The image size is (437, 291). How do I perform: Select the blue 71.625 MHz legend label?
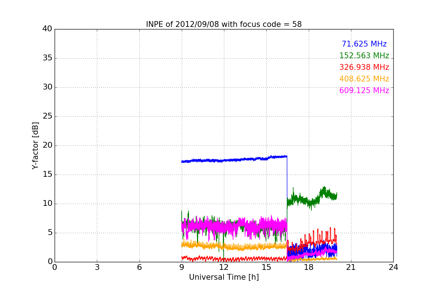(364, 44)
